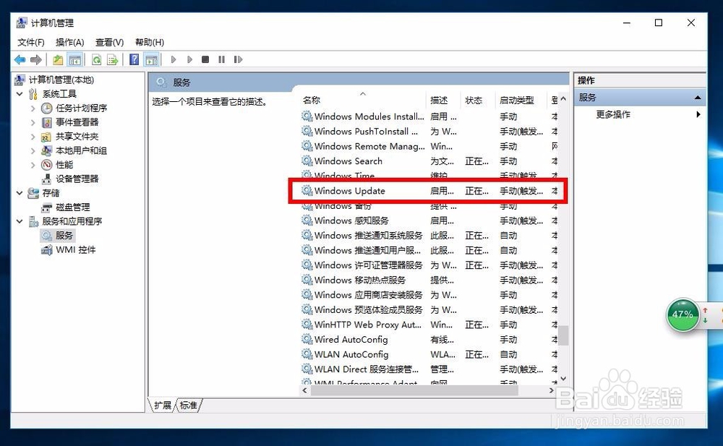Expand the 本地用户和组 node chevron
Screen dimensions: 723x446
33,151
